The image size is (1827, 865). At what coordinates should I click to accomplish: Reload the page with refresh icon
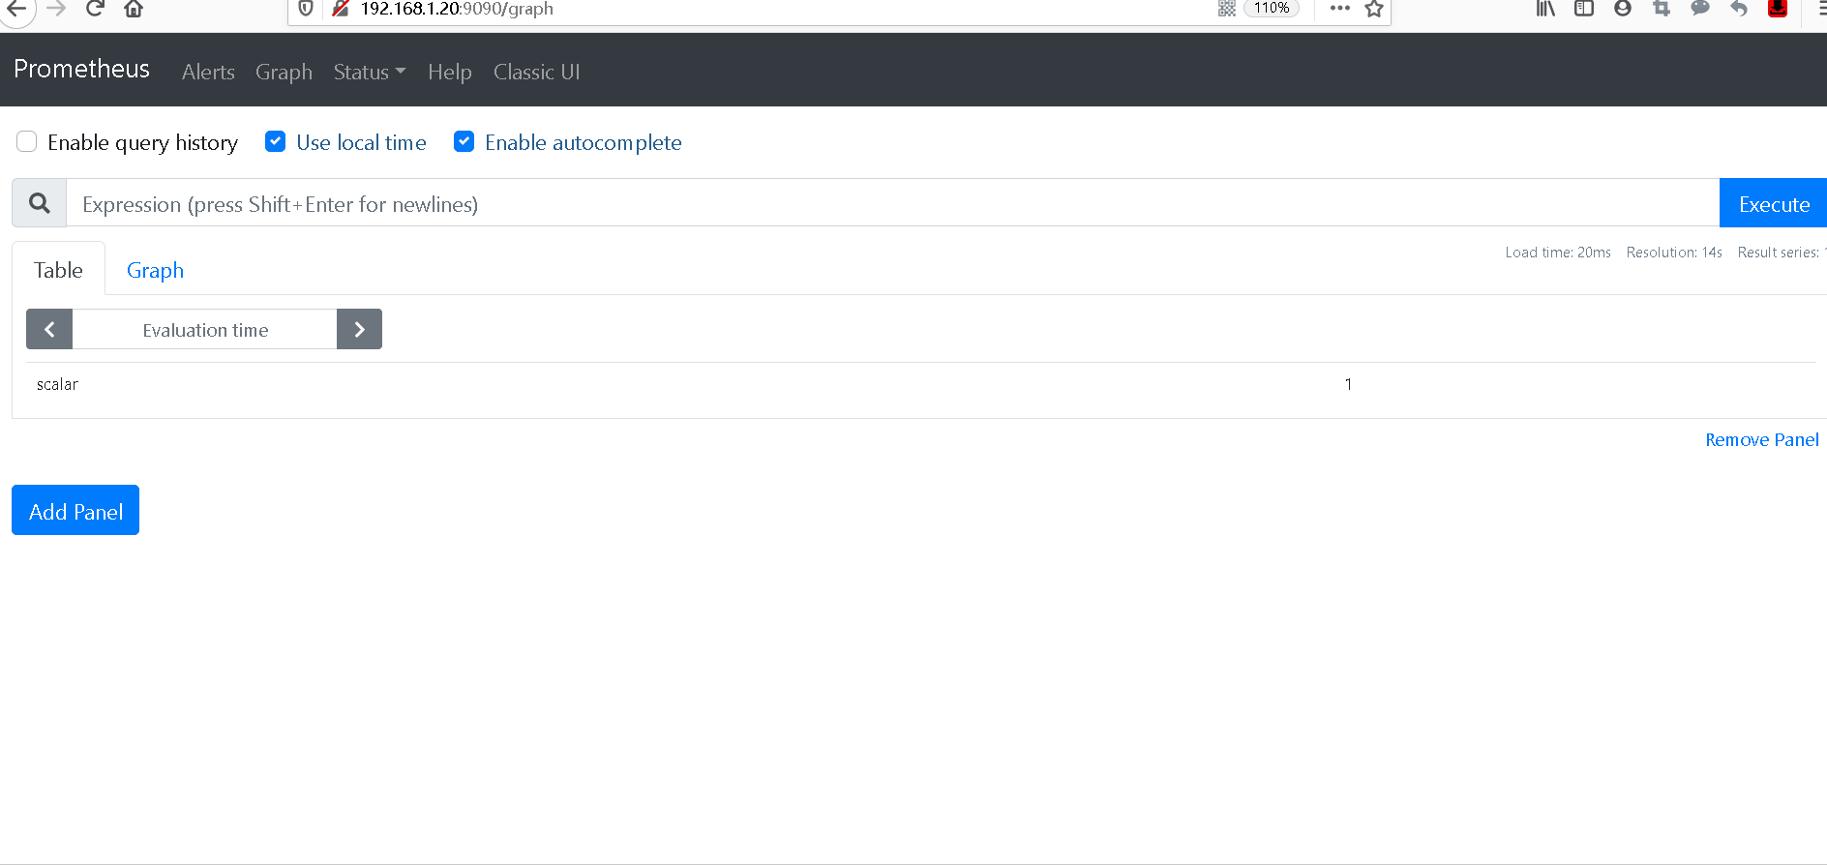tap(95, 9)
